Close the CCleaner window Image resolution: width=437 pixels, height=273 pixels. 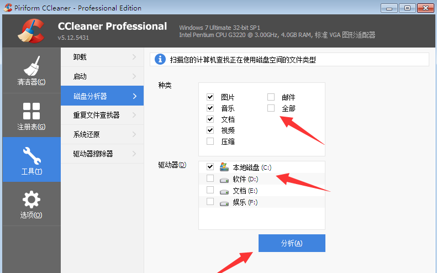425,8
